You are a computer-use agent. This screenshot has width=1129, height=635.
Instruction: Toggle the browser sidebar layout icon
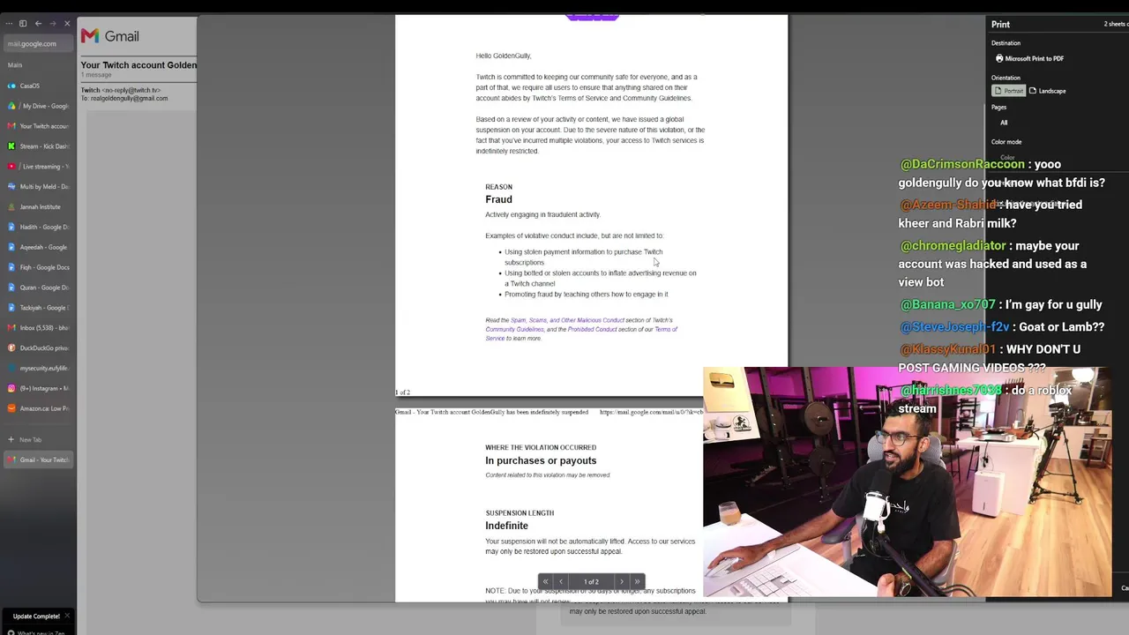coord(23,24)
